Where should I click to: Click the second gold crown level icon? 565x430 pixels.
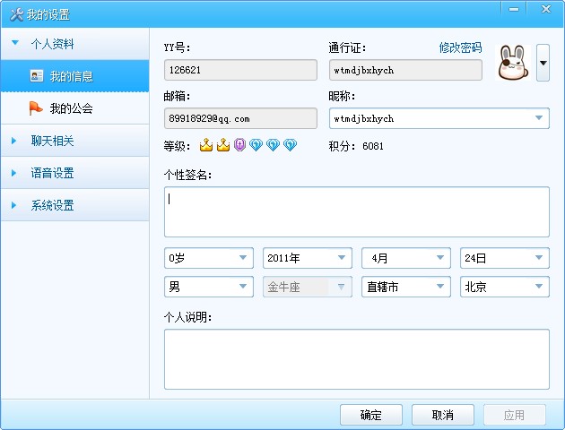(223, 145)
